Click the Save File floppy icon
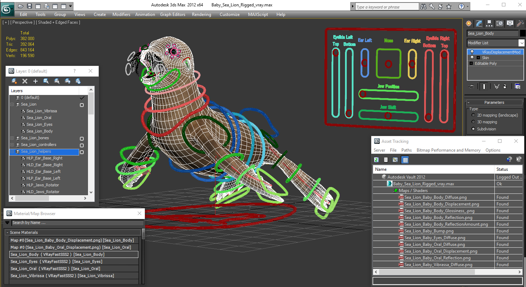The height and width of the screenshot is (287, 526). pos(29,6)
